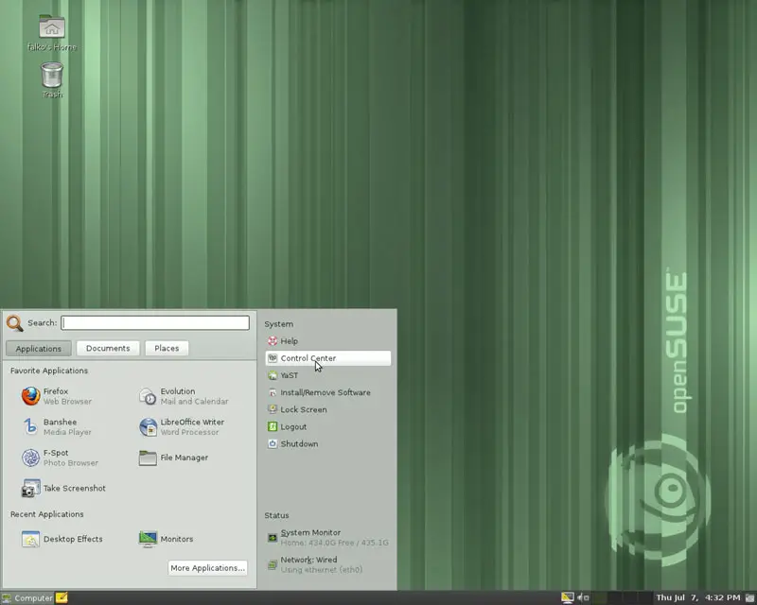Open System Monitor status entry

click(x=328, y=538)
